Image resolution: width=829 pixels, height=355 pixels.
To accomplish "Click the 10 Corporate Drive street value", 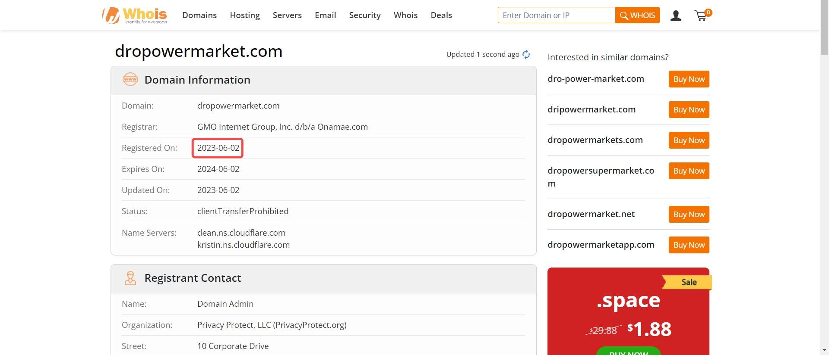I will point(233,346).
